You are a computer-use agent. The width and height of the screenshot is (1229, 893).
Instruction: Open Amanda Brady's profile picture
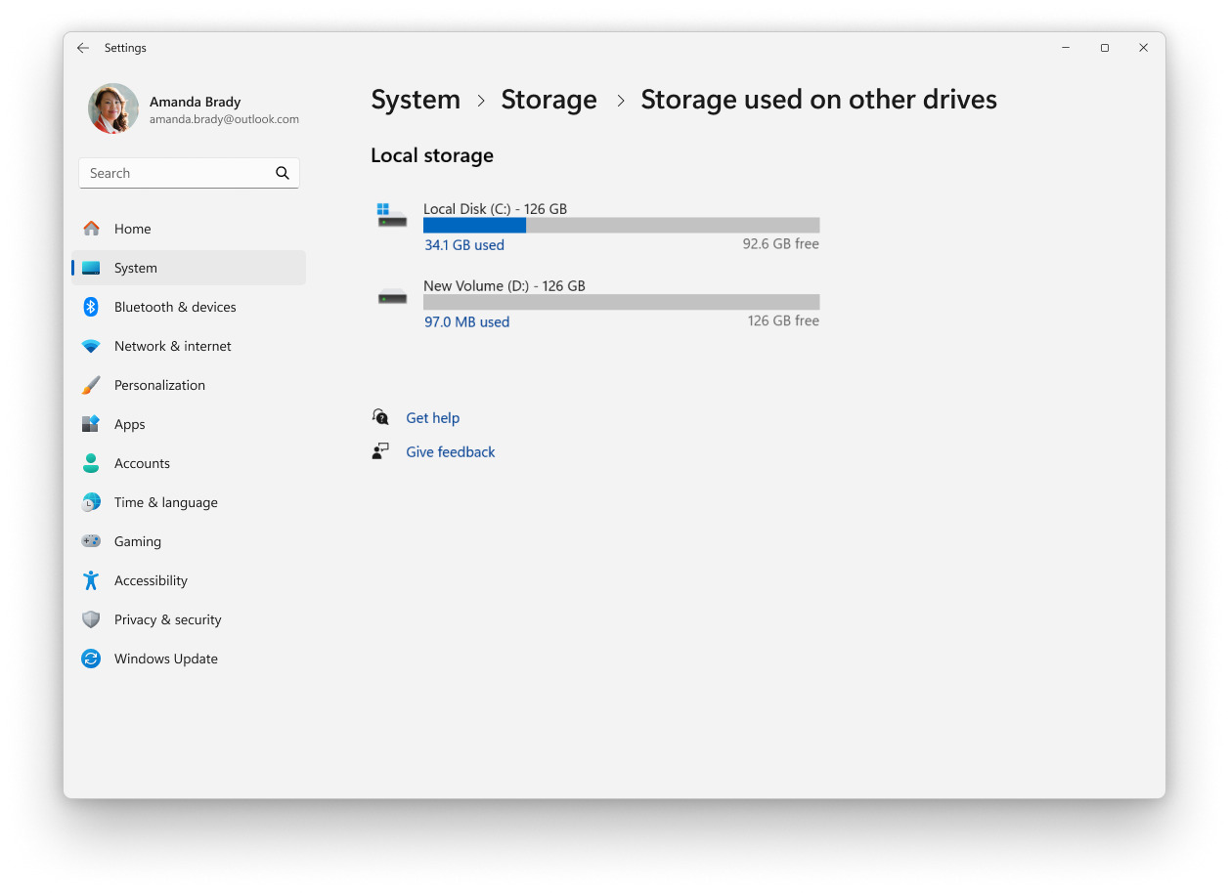(113, 108)
